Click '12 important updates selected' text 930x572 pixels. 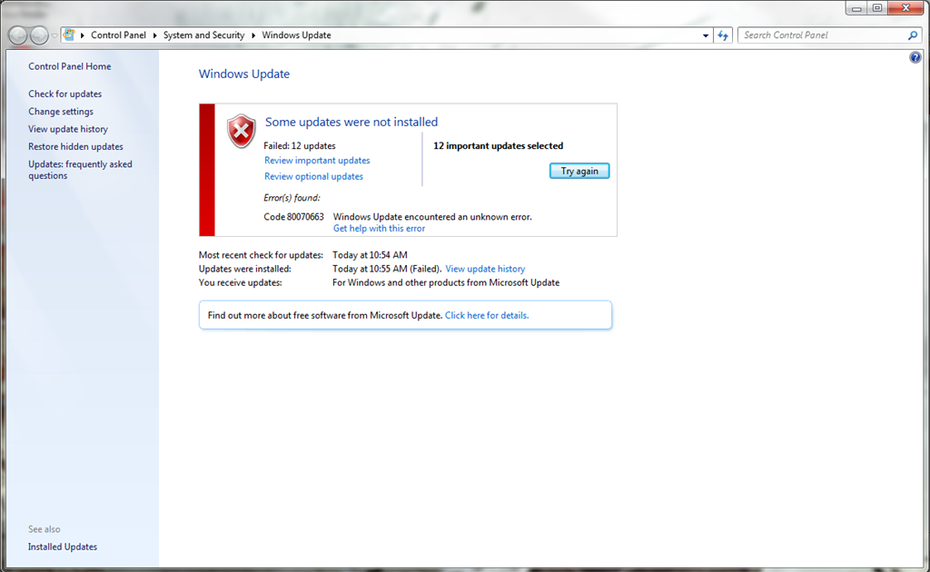(x=499, y=146)
